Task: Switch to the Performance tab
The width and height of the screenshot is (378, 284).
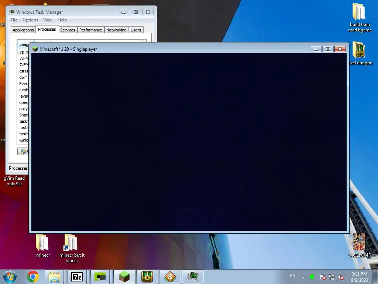Action: 91,30
